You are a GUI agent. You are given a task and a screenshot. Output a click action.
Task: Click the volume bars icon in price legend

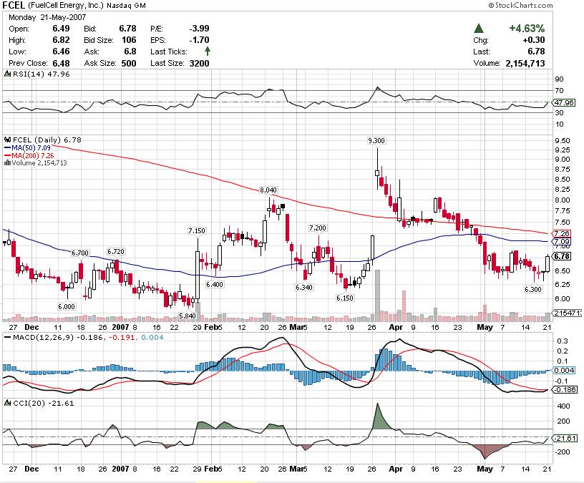(x=7, y=162)
